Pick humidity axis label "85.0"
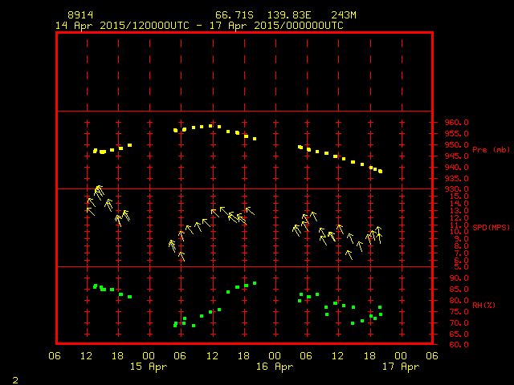The height and width of the screenshot is (385, 514). (459, 289)
